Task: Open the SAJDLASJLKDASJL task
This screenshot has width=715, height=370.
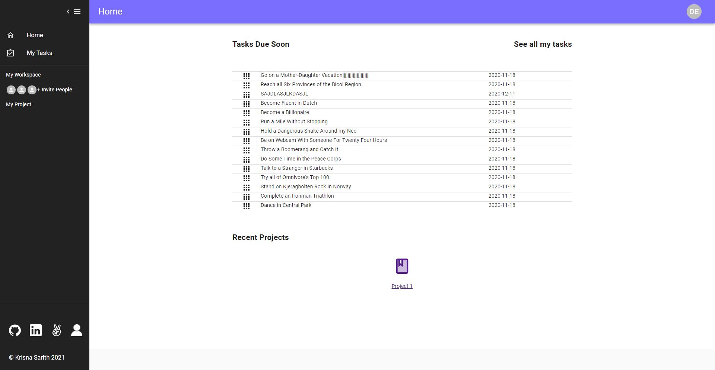Action: pyautogui.click(x=284, y=94)
